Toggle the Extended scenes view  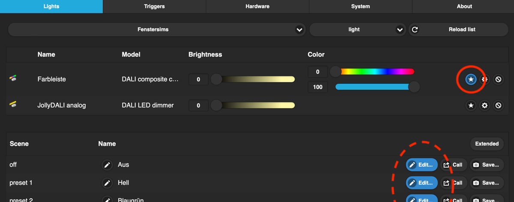[487, 144]
